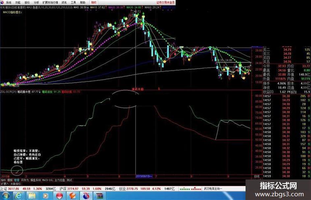Screen dimensions: 311x200
Task: Click the 净资 10.49 quote row
Action: coord(275,88)
